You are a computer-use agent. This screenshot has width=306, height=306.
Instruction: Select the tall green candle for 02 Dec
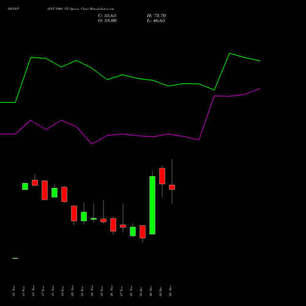[x=152, y=205]
